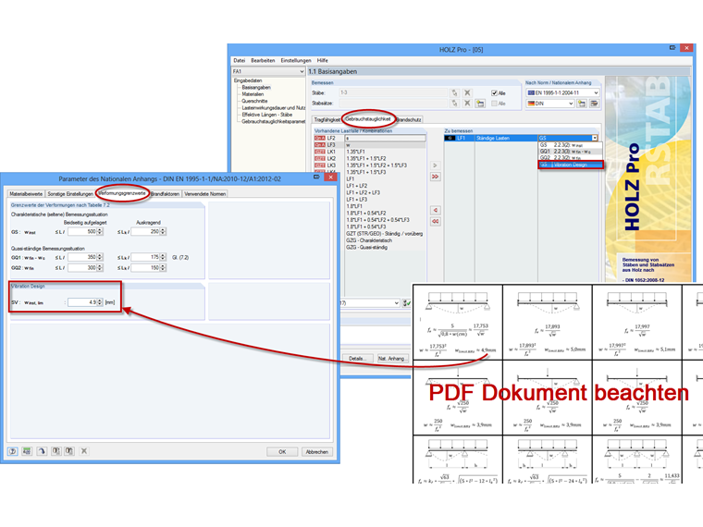The height and width of the screenshot is (527, 703).
Task: Select Querschnitte in the navigation tree
Action: pos(254,101)
